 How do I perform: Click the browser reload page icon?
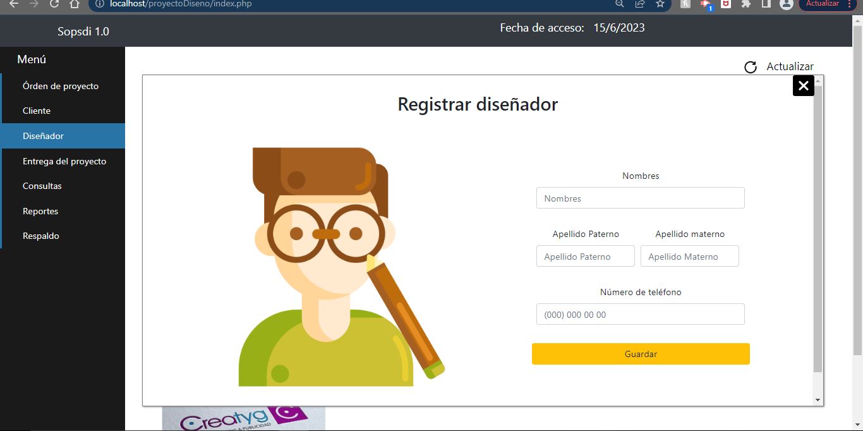point(54,4)
